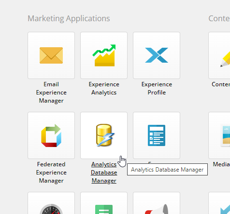Click the Experience Analytics label
This screenshot has height=214, width=230.
[x=104, y=88]
